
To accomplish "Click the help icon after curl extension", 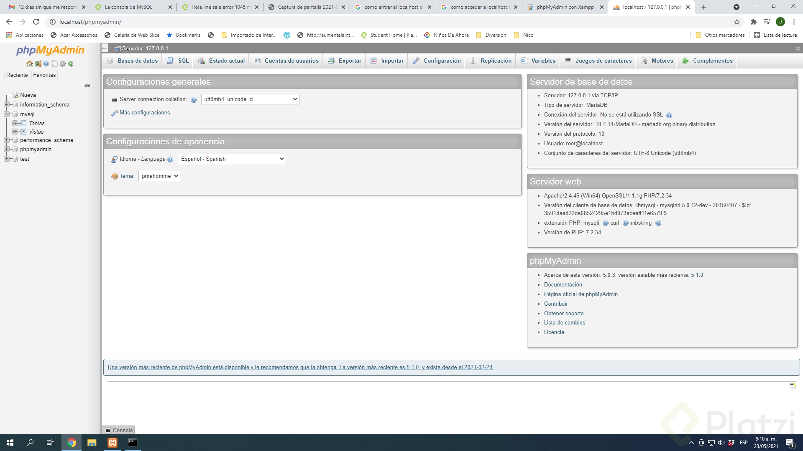I will coord(626,223).
